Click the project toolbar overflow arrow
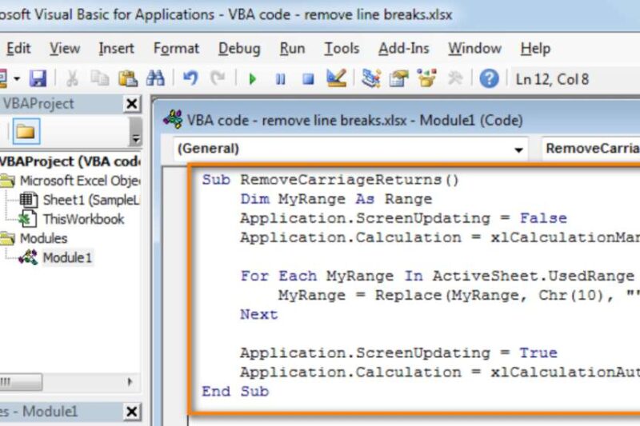The width and height of the screenshot is (640, 426). pos(135,132)
